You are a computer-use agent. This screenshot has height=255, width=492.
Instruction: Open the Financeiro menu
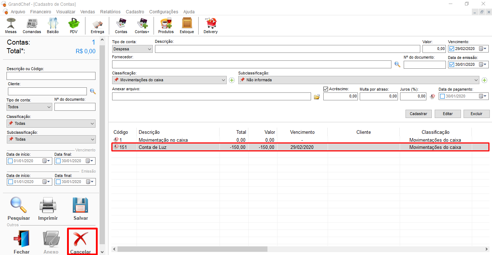coord(40,12)
